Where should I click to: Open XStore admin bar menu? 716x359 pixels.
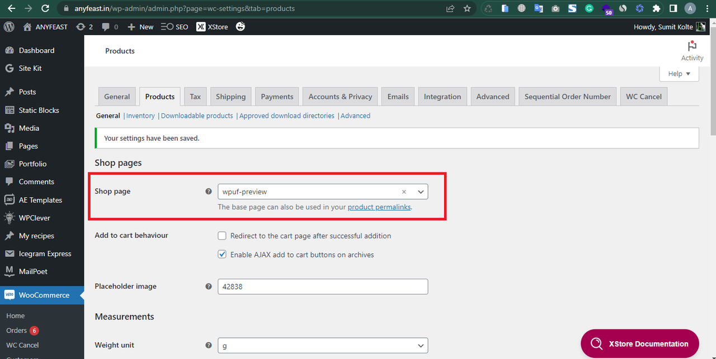tap(212, 26)
